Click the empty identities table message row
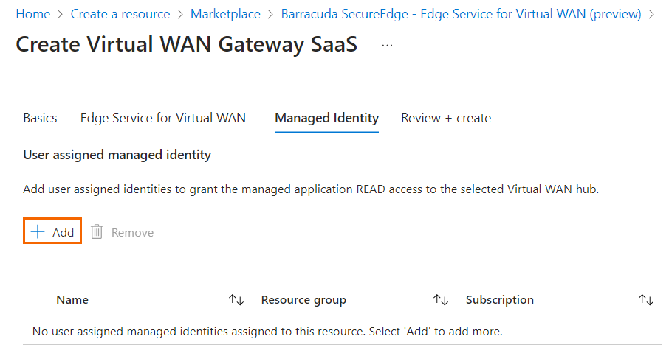 coord(267,332)
